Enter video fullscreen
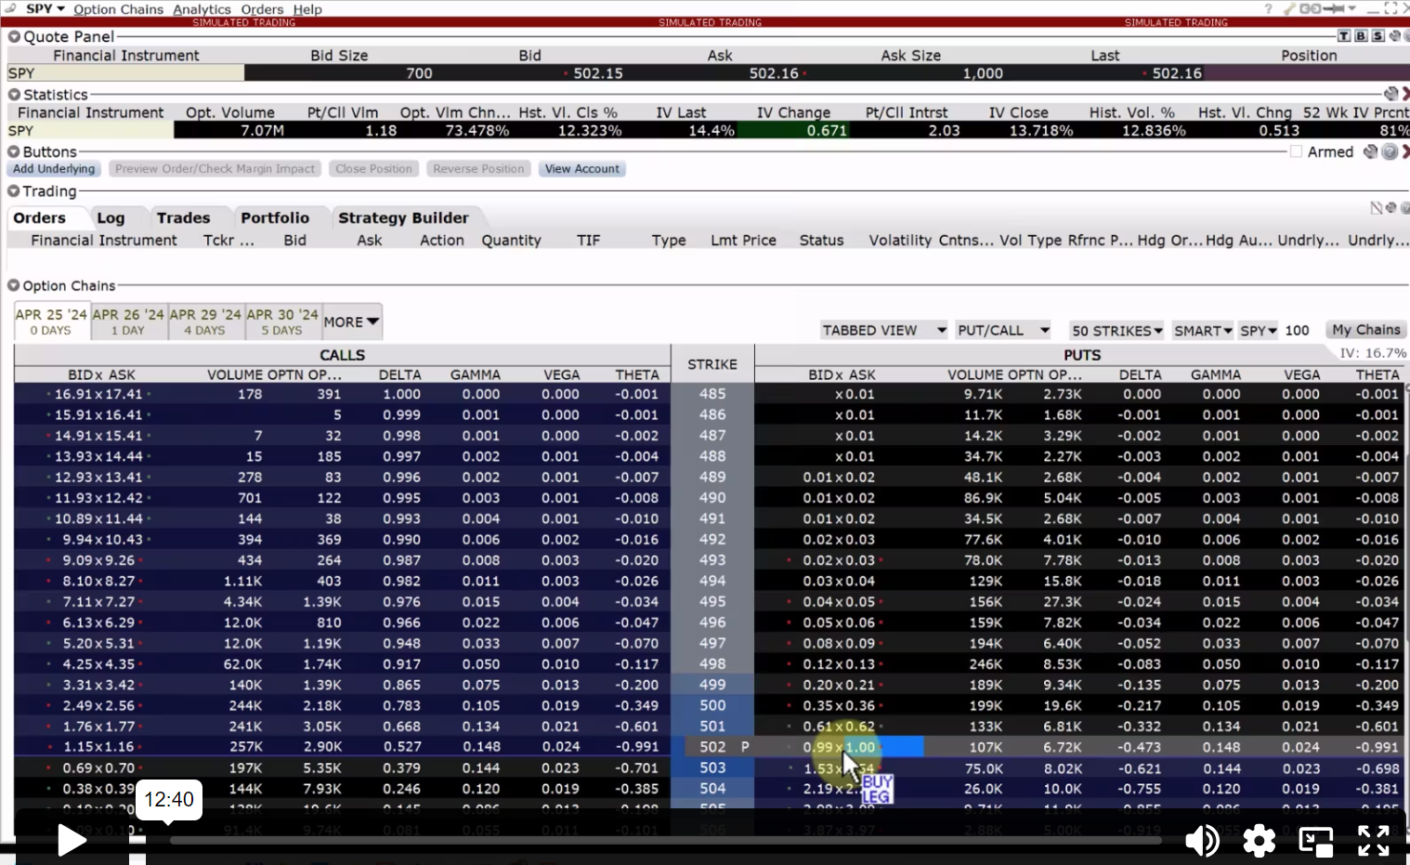 (1373, 841)
